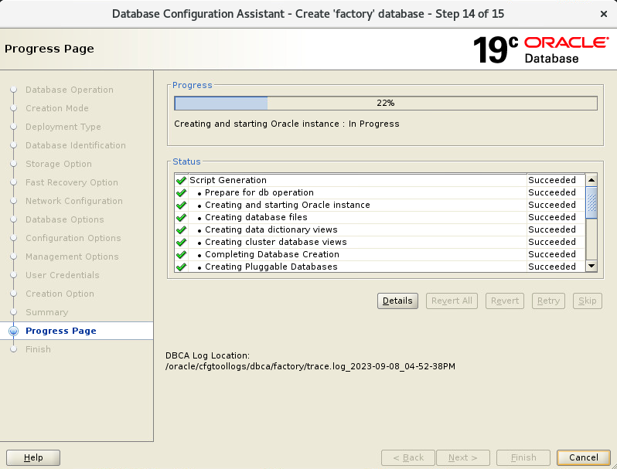The image size is (617, 469).
Task: Click checkmark for Creating and starting Oracle instance row
Action: [x=181, y=206]
